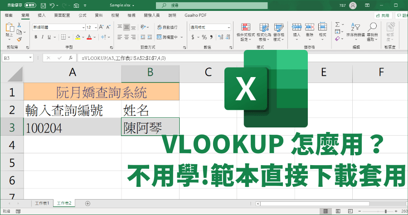Increase indent in alignment group

[150, 37]
